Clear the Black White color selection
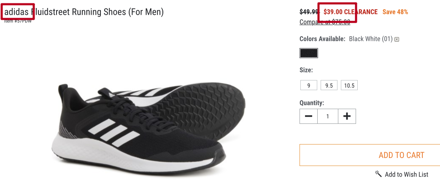 tap(397, 39)
